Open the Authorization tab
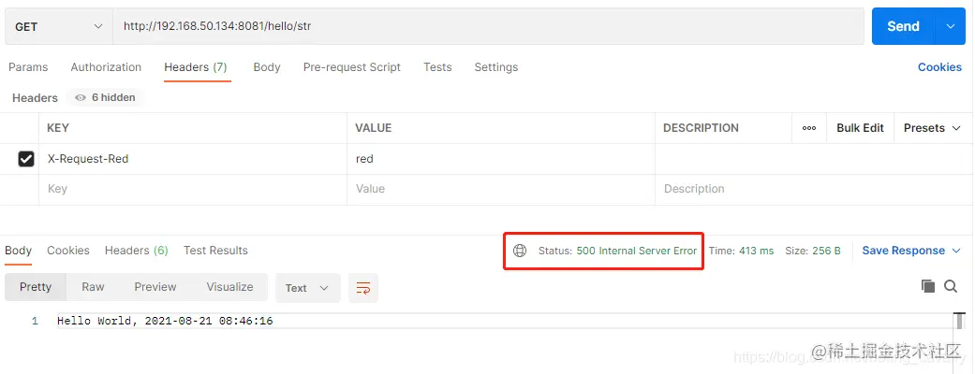This screenshot has height=374, width=975. 106,67
